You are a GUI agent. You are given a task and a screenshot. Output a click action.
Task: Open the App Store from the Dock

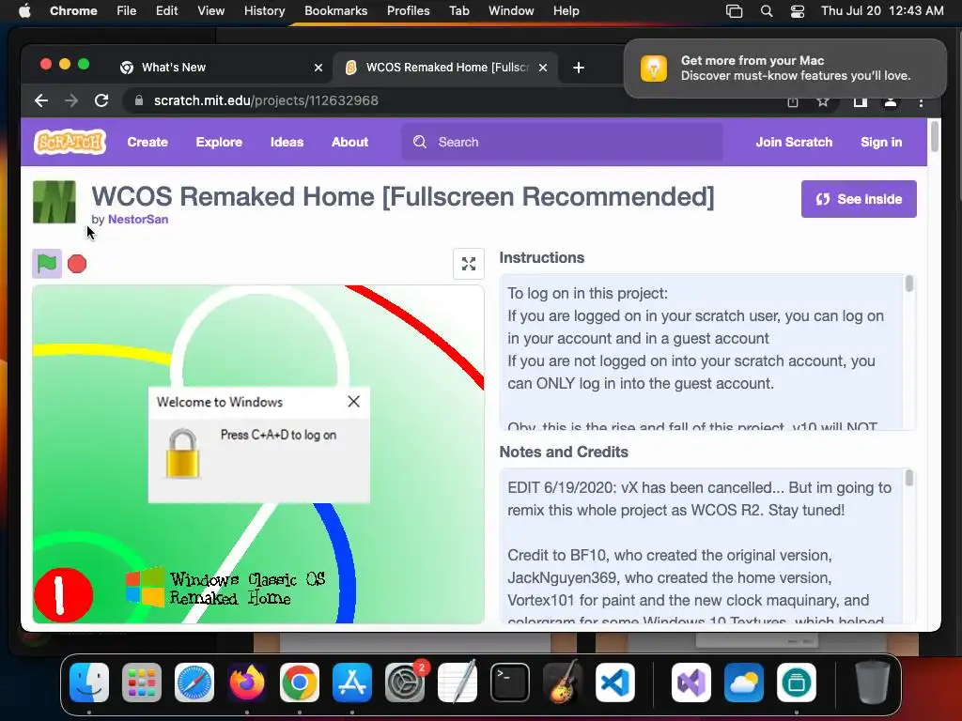[352, 683]
